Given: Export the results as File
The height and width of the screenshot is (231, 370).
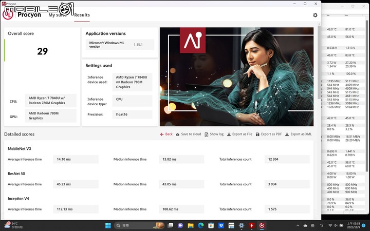Looking at the screenshot, I should pos(239,134).
